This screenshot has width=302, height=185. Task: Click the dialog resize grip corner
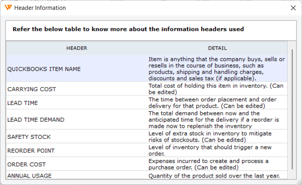coord(299,182)
